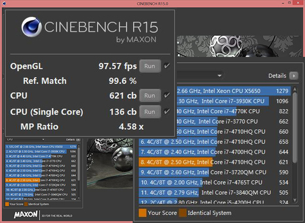The width and height of the screenshot is (305, 223).
Task: Click the Your Score orange legend swatch
Action: 143,213
